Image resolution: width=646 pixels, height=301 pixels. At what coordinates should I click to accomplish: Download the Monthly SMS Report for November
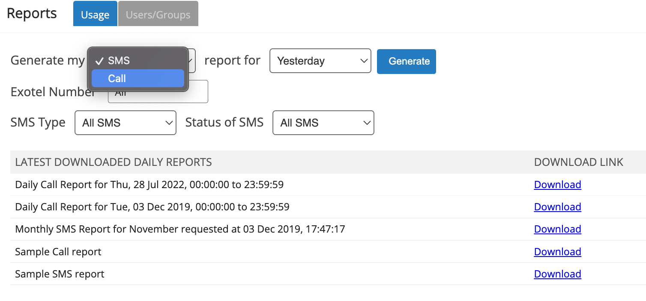point(557,229)
